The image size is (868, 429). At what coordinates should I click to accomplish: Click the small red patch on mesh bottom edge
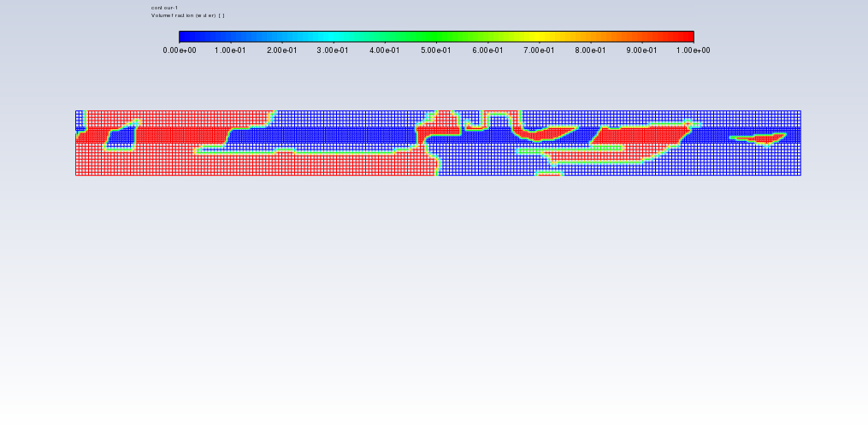coord(549,173)
